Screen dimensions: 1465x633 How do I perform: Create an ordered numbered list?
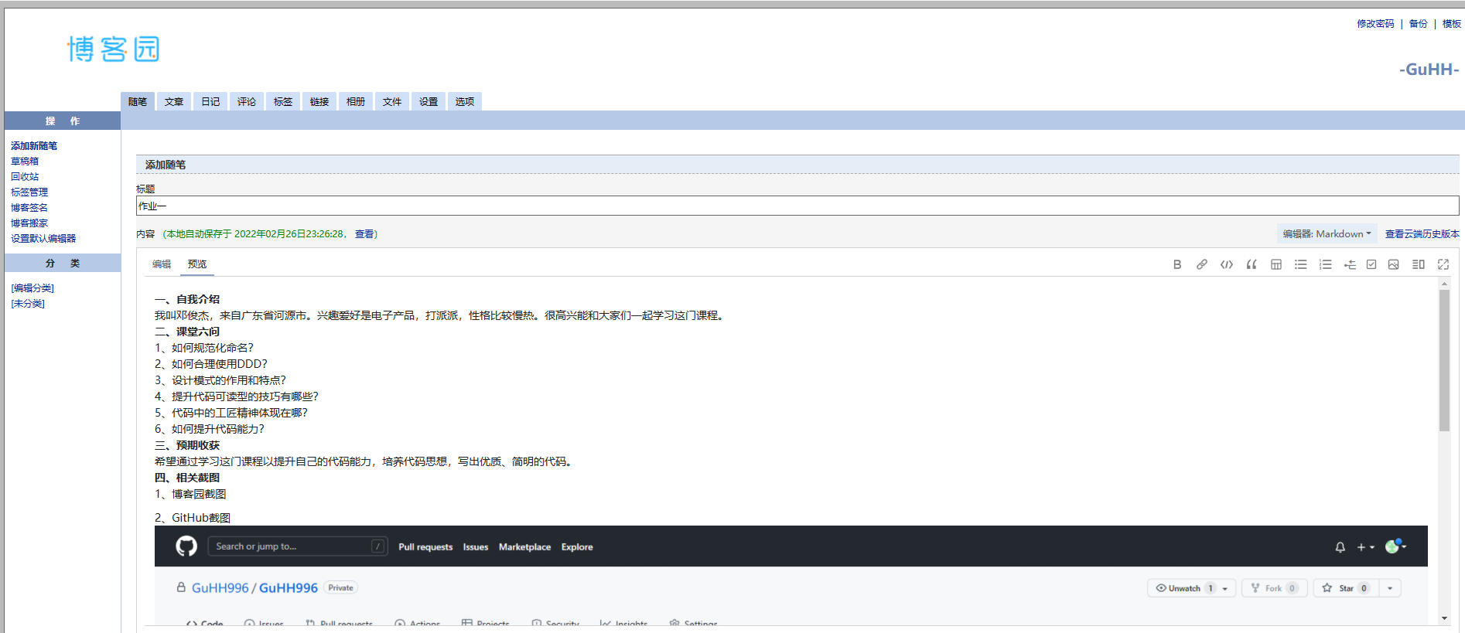pos(1326,264)
